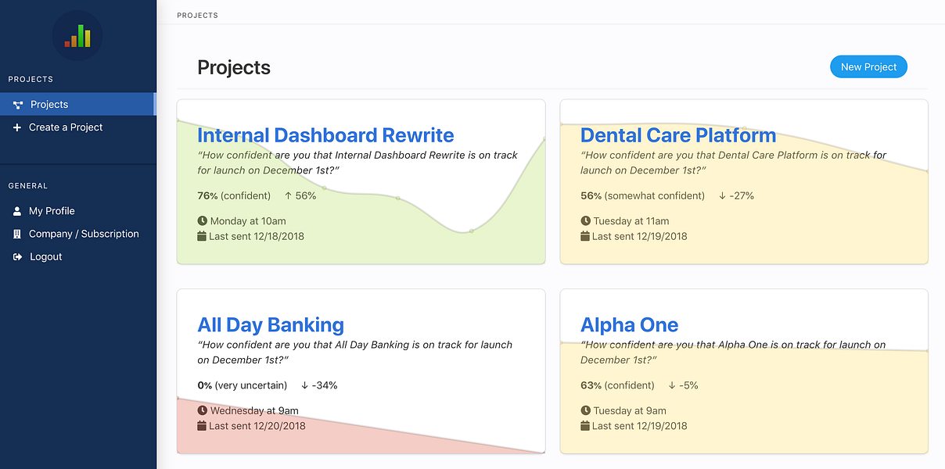The image size is (945, 469).
Task: Open Company / Subscription settings
Action: coord(84,234)
